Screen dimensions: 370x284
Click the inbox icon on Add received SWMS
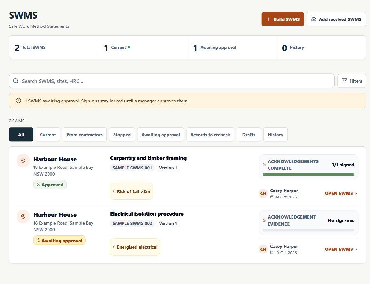[x=314, y=19]
